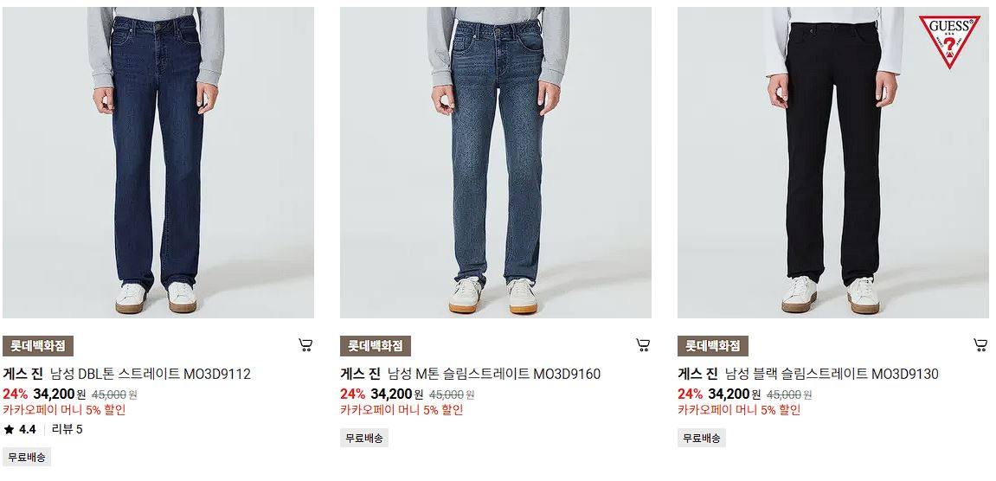
Task: Click the 롯데백화점 badge under the dark blue jeans
Action: coord(38,346)
